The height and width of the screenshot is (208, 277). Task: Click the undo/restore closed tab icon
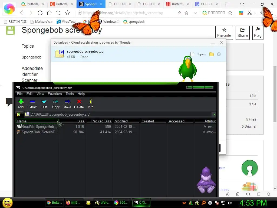(x=58, y=13)
